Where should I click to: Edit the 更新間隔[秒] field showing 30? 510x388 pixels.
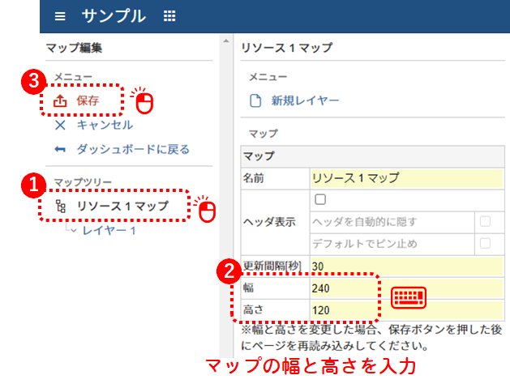pyautogui.click(x=407, y=266)
